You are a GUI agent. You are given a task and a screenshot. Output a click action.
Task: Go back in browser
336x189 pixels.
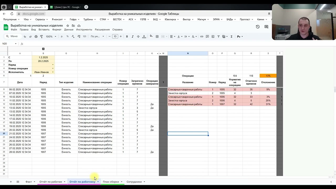pyautogui.click(x=4, y=14)
